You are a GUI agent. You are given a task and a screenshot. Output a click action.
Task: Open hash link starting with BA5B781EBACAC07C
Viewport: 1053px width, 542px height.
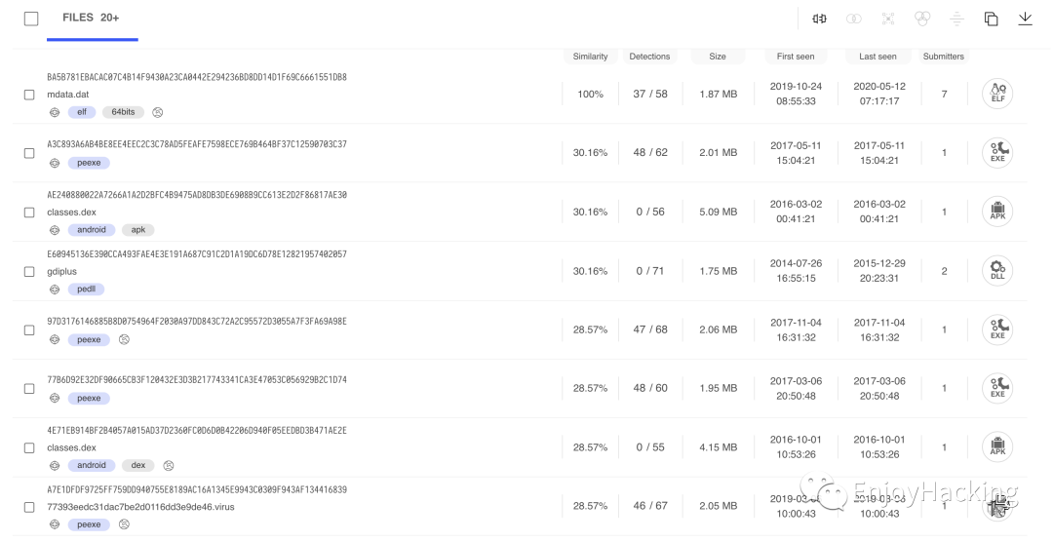(x=197, y=77)
